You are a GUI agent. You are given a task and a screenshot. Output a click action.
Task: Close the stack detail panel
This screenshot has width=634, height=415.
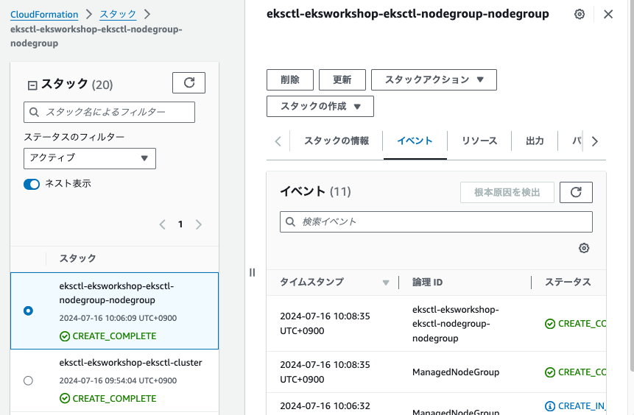[x=608, y=14]
